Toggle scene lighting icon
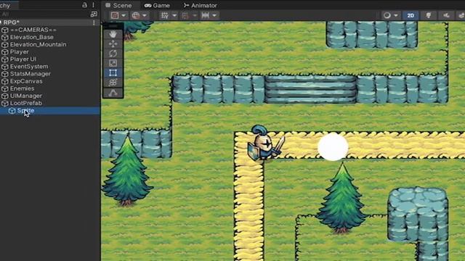 (429, 15)
